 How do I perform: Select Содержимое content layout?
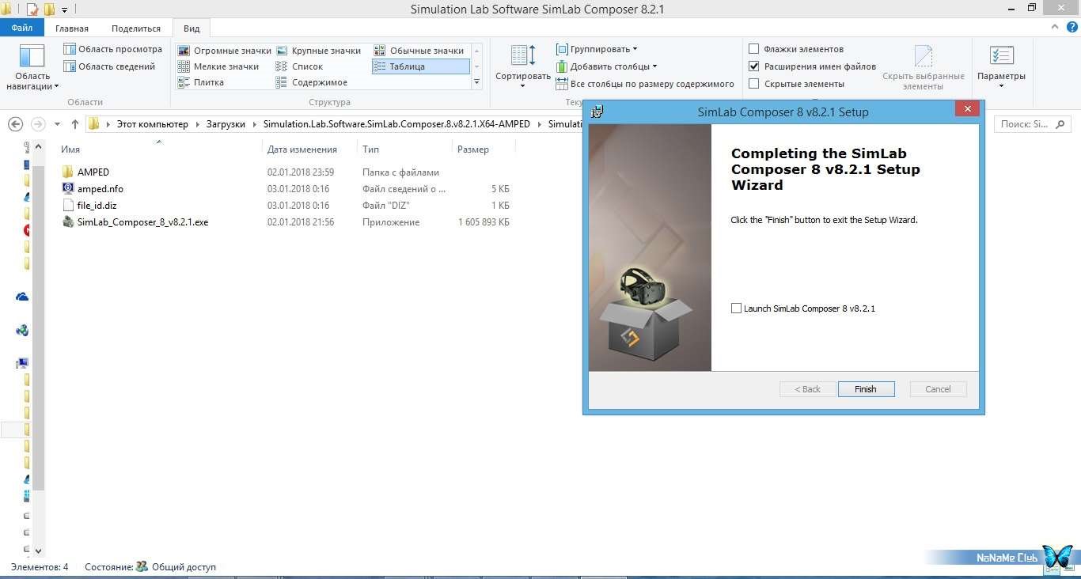[x=311, y=82]
